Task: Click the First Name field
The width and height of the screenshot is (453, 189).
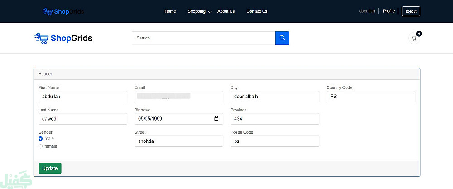Action: tap(82, 97)
